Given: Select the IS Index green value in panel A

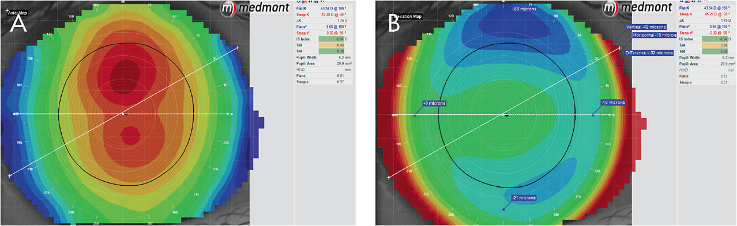Looking at the screenshot, I should 332,39.
